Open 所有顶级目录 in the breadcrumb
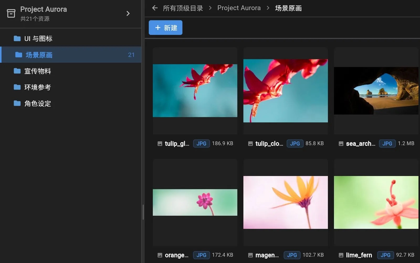420x263 pixels. 183,8
